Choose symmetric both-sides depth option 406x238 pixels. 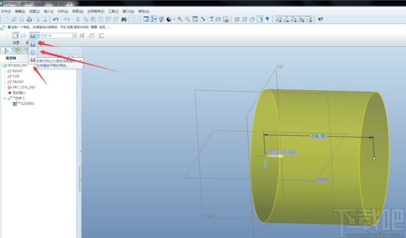[x=33, y=52]
